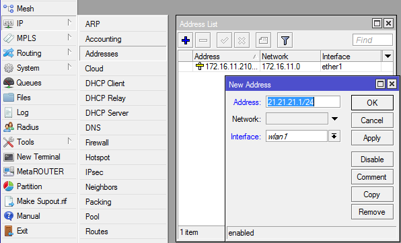Image resolution: width=401 pixels, height=243 pixels.
Task: Click the Interface field showing wlan1
Action: tap(297, 137)
